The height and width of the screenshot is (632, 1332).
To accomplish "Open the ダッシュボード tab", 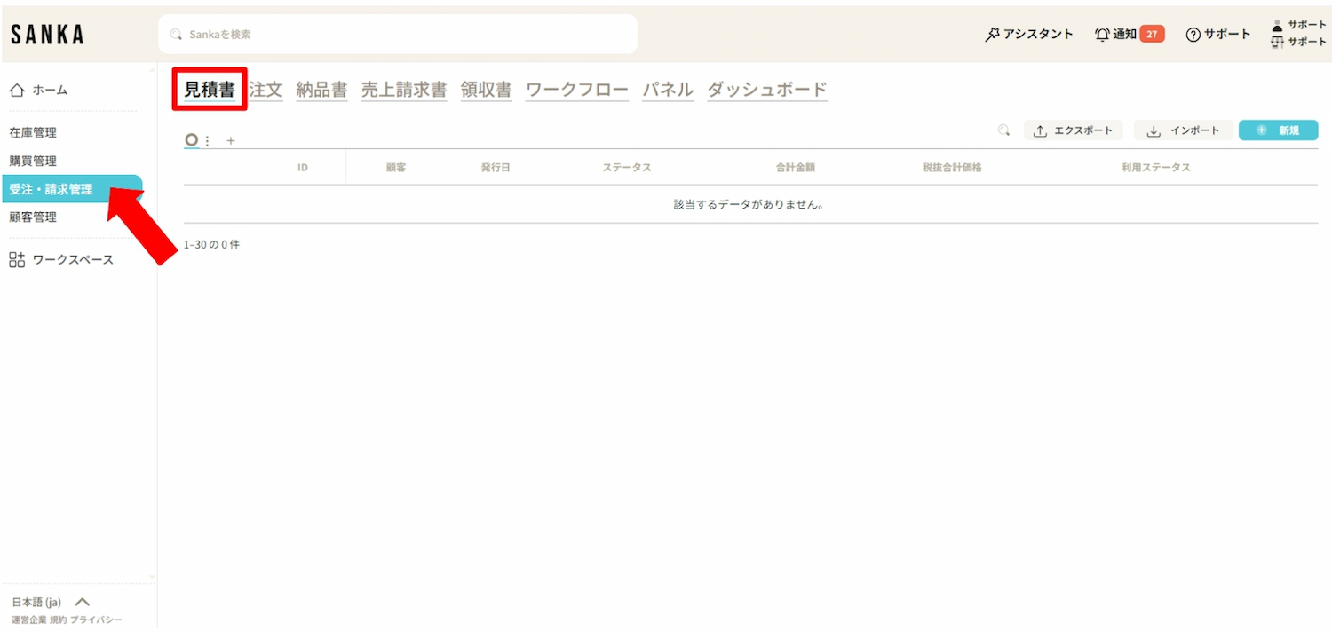I will click(767, 90).
